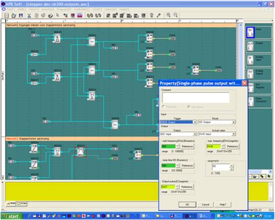Click the selected pulse output block B0019
This screenshot has width=275, height=220.
[80, 152]
